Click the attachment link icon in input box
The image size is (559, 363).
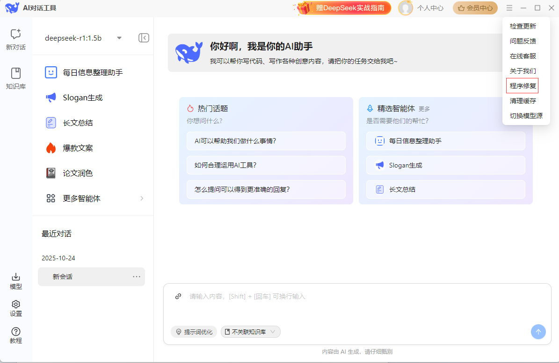(x=178, y=296)
